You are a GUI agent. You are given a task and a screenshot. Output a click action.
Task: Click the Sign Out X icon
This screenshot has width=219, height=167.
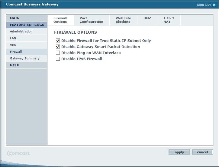click(214, 5)
